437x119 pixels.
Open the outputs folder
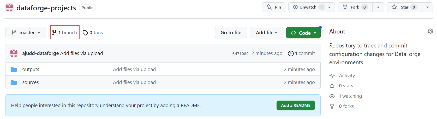click(x=31, y=69)
